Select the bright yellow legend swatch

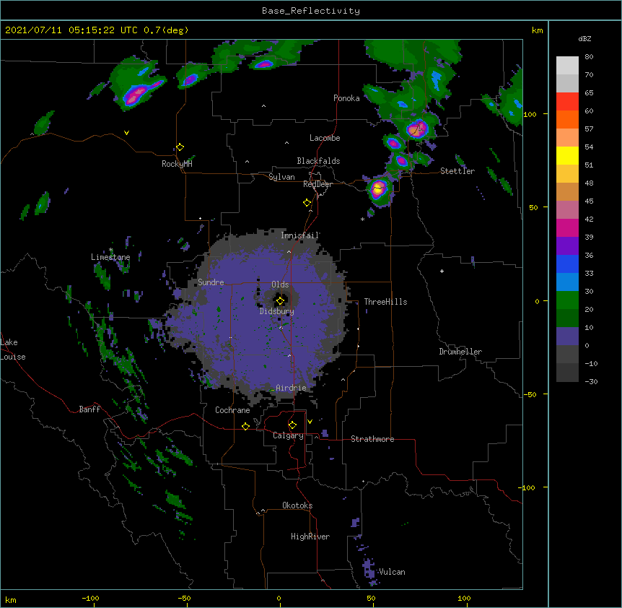567,155
